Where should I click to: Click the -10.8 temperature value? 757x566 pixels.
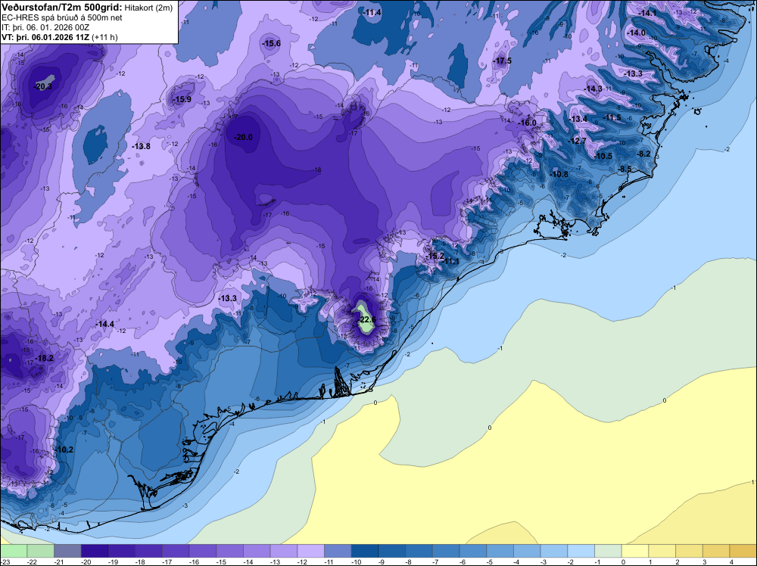[x=559, y=174]
